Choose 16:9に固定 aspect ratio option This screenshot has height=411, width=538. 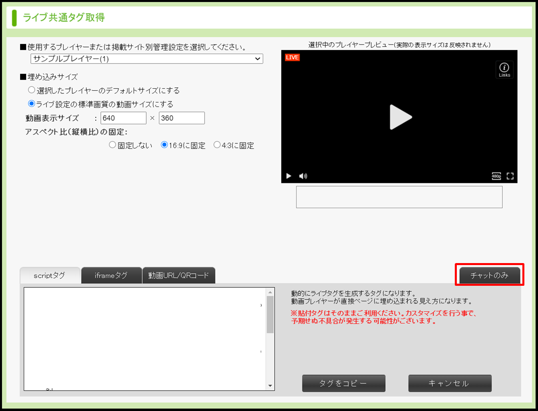coord(164,145)
